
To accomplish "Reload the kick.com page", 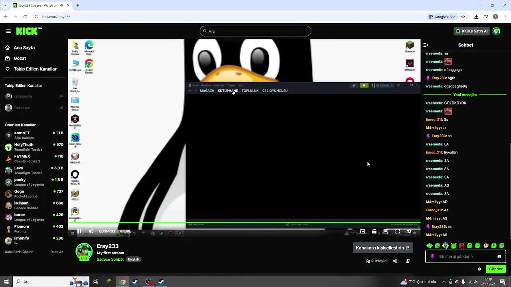I will click(x=25, y=17).
